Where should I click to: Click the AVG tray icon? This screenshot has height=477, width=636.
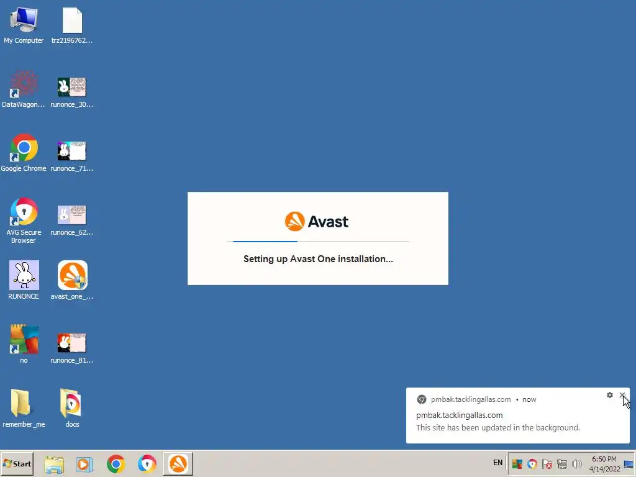click(517, 463)
